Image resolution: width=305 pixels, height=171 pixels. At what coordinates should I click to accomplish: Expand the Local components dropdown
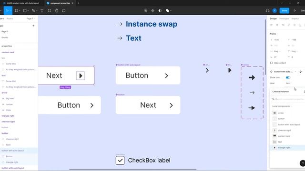coord(282,106)
